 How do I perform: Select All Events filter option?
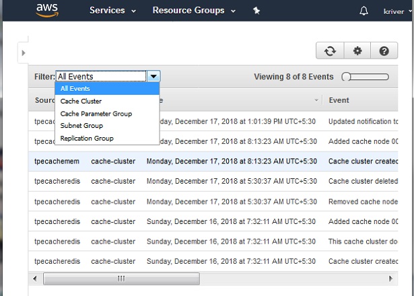pyautogui.click(x=75, y=88)
